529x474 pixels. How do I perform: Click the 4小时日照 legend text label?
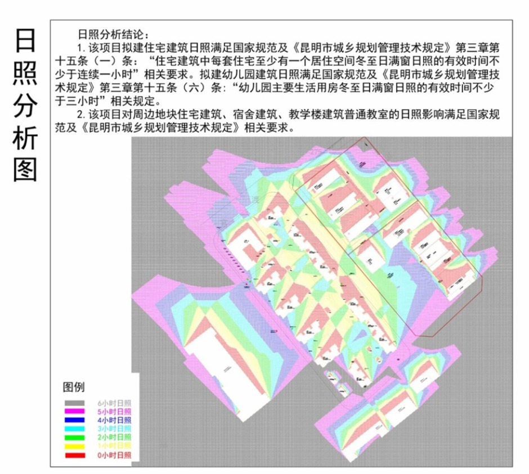click(x=115, y=419)
